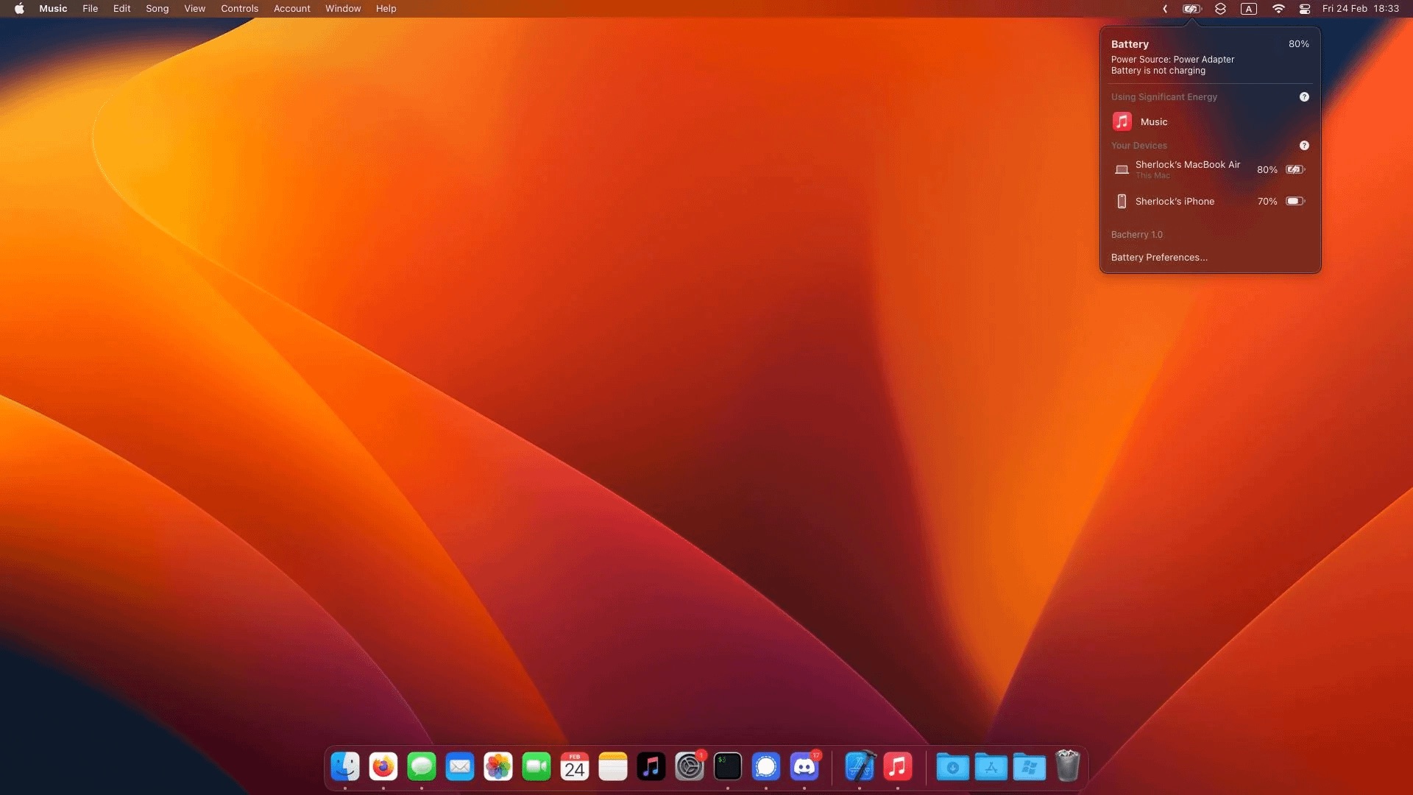Image resolution: width=1413 pixels, height=795 pixels.
Task: Open Photos from the Dock
Action: point(498,767)
